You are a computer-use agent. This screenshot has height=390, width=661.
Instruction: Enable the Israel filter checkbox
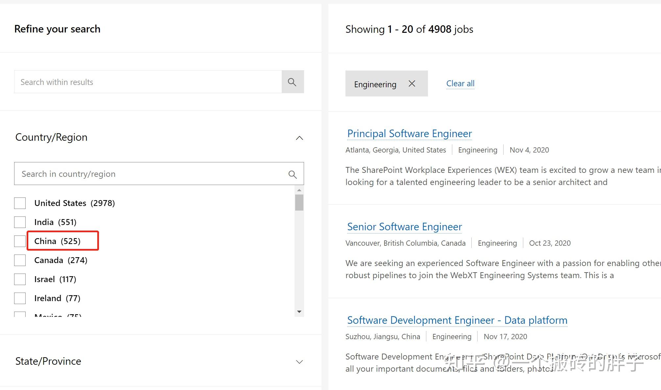pyautogui.click(x=20, y=279)
